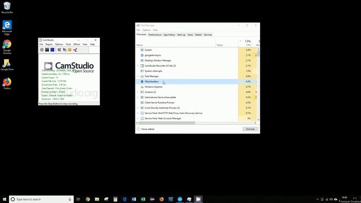The height and width of the screenshot is (203, 361).
Task: Collapse Task Manager with Fewer details
Action: pyautogui.click(x=146, y=129)
